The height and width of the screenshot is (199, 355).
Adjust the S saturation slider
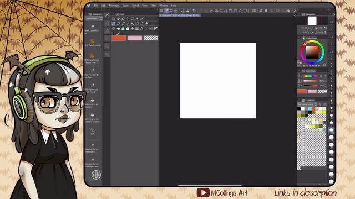click(310, 81)
